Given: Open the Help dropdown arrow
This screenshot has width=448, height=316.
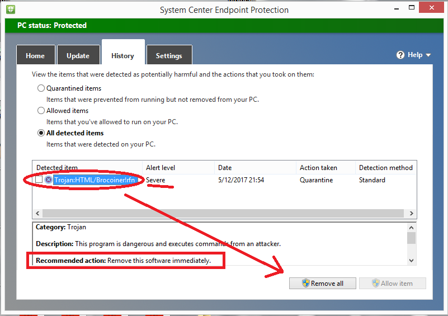Looking at the screenshot, I should coord(428,55).
